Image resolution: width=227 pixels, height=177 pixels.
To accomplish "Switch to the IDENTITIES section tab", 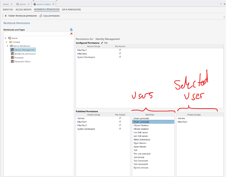I will 8,10.
